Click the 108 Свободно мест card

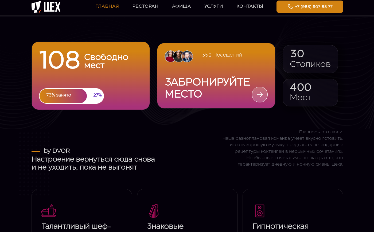[x=91, y=76]
